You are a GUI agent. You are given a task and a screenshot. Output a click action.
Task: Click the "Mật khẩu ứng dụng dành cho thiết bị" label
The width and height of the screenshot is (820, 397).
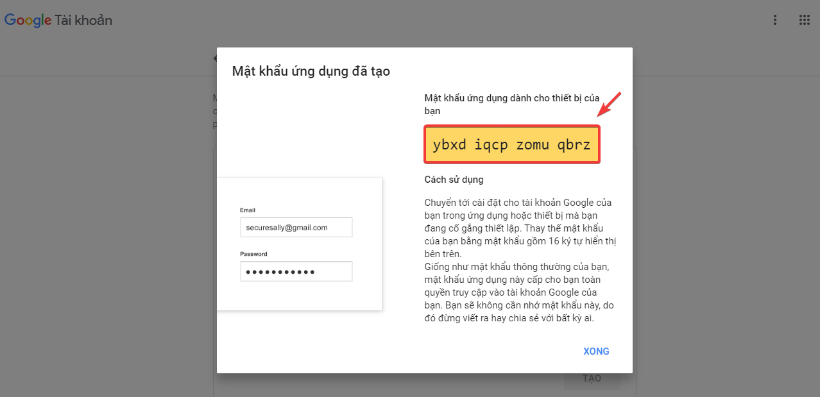[511, 98]
